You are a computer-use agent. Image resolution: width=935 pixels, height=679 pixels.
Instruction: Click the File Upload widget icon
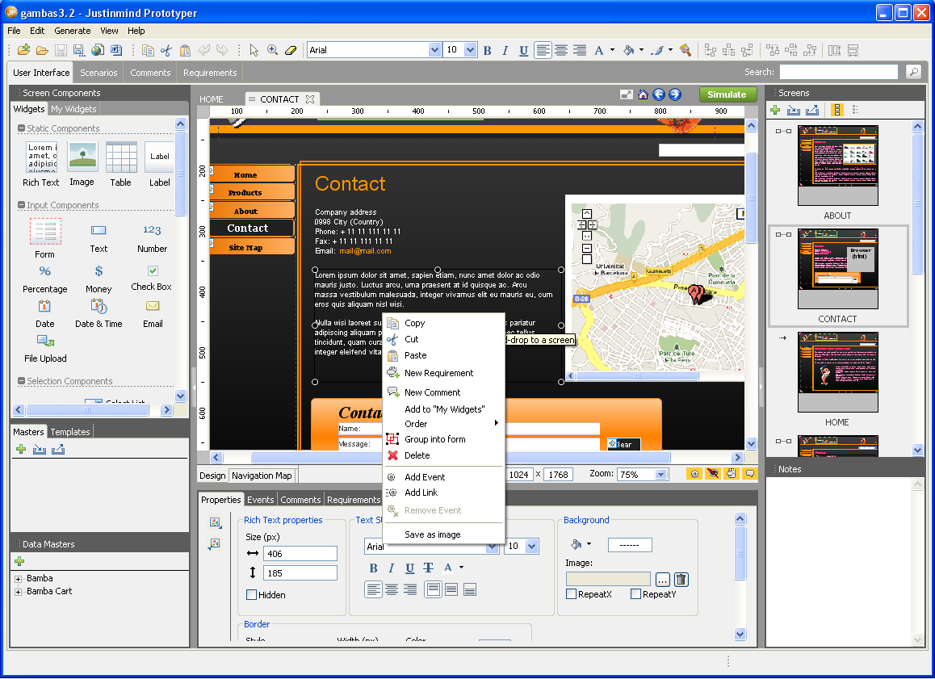(x=45, y=342)
